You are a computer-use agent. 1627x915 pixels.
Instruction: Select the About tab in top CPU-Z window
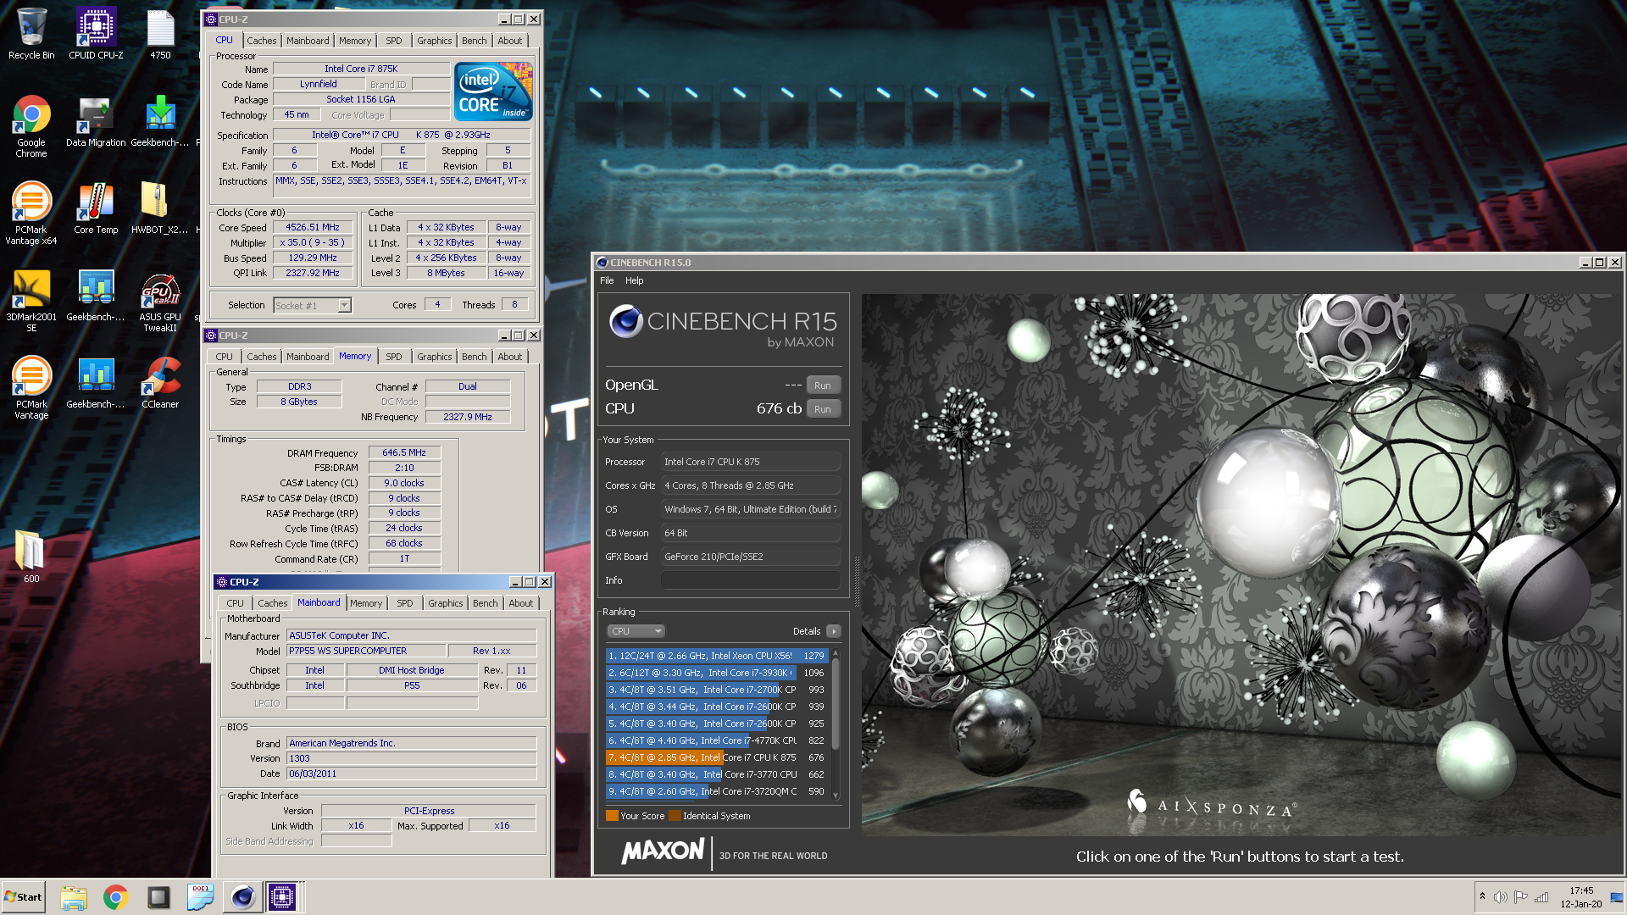pos(510,41)
